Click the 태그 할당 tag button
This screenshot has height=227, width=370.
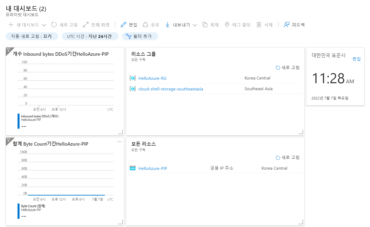click(237, 25)
